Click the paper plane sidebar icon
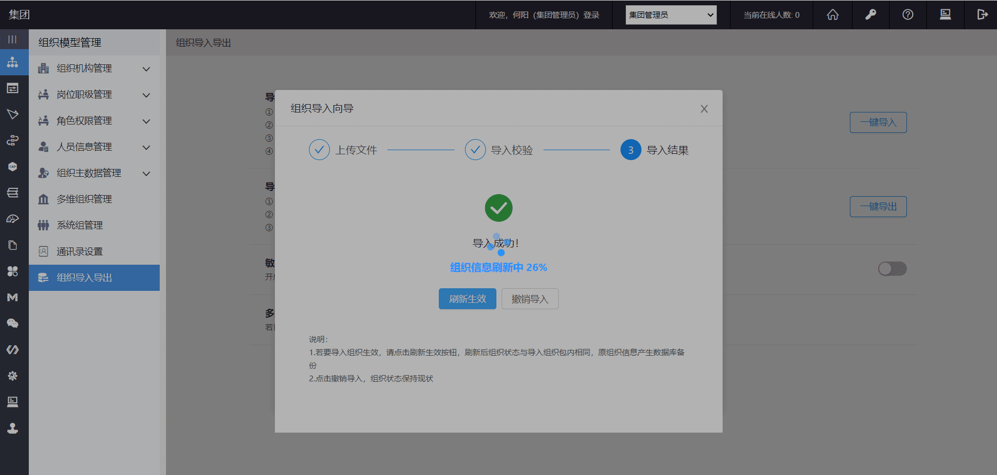The width and height of the screenshot is (997, 475). 13,114
